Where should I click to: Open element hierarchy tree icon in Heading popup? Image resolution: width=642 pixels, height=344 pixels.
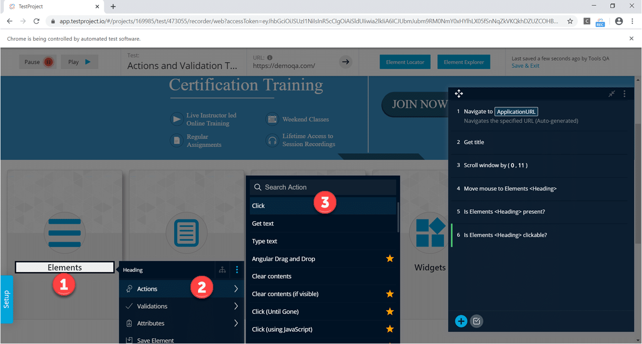tap(222, 270)
